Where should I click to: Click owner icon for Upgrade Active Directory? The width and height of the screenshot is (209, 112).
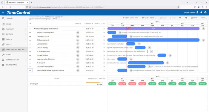click(78, 59)
